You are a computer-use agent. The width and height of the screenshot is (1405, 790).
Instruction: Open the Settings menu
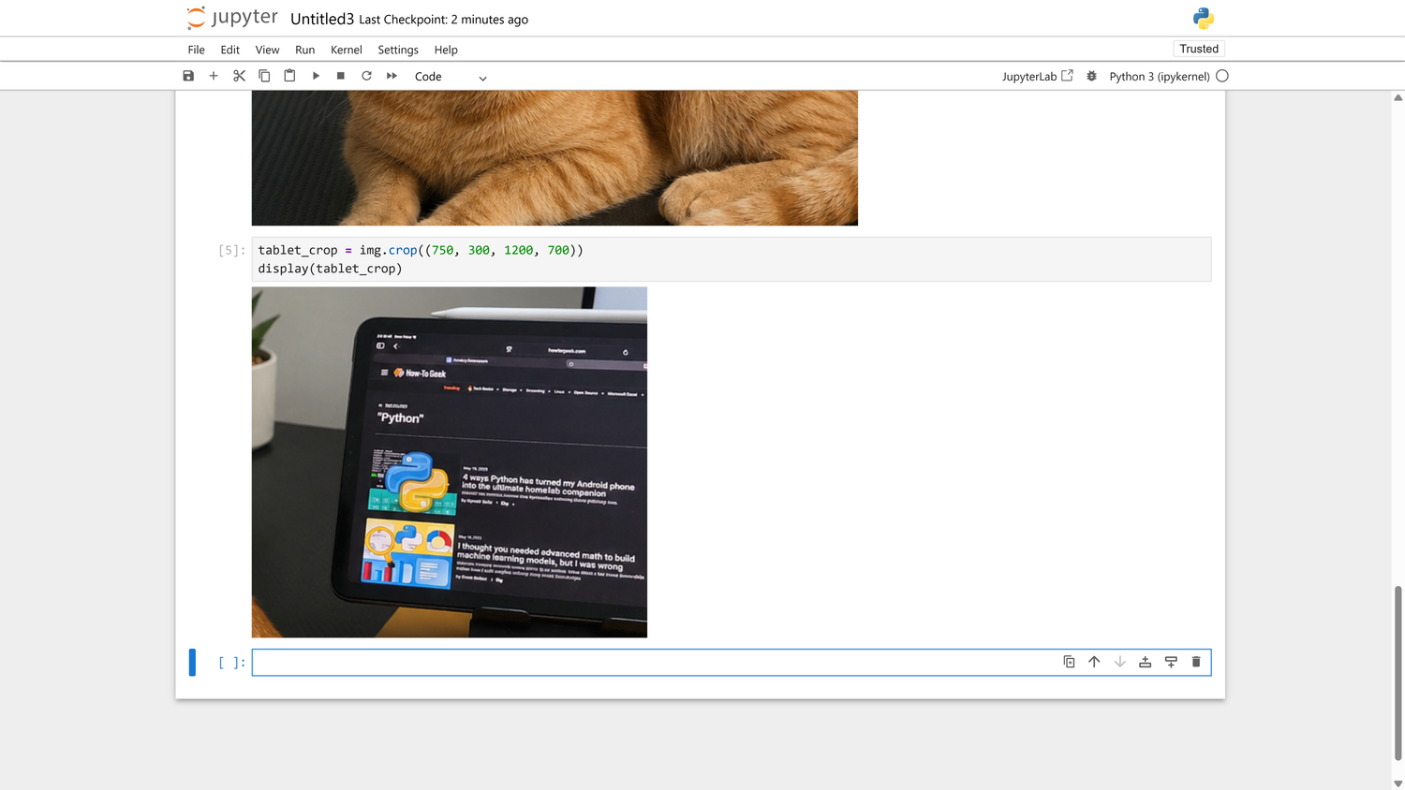tap(398, 50)
